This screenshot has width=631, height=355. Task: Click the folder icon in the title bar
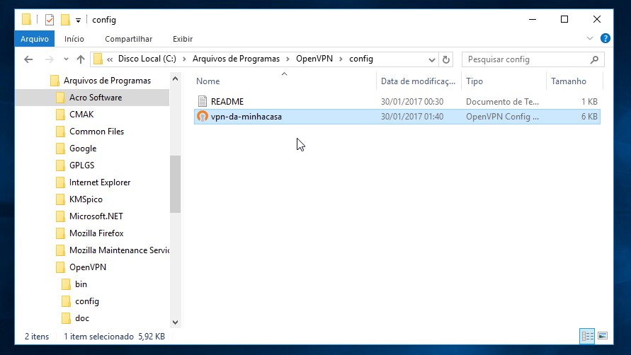coord(27,19)
